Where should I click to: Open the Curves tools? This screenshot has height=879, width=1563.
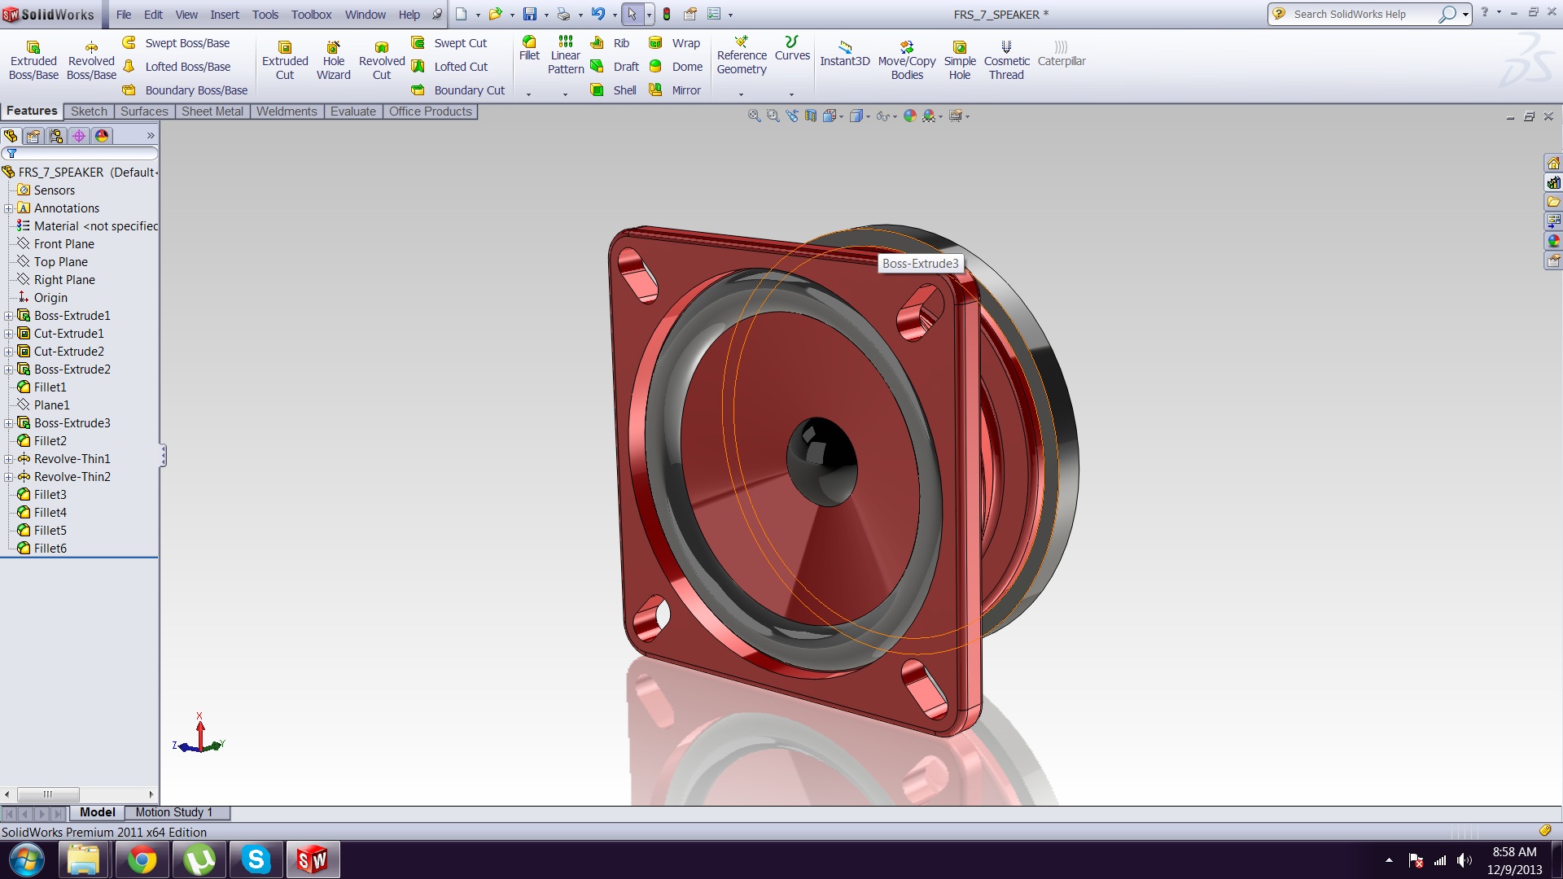tap(792, 48)
